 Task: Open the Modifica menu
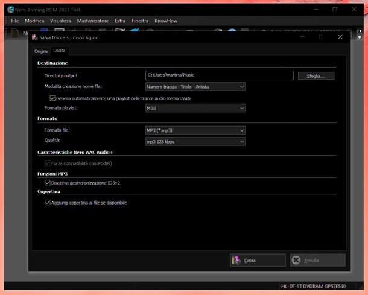(34, 21)
